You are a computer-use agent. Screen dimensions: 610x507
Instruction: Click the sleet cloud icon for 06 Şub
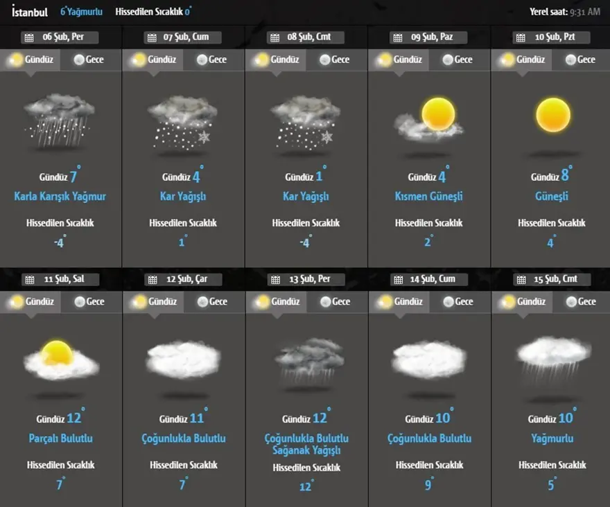(x=59, y=120)
